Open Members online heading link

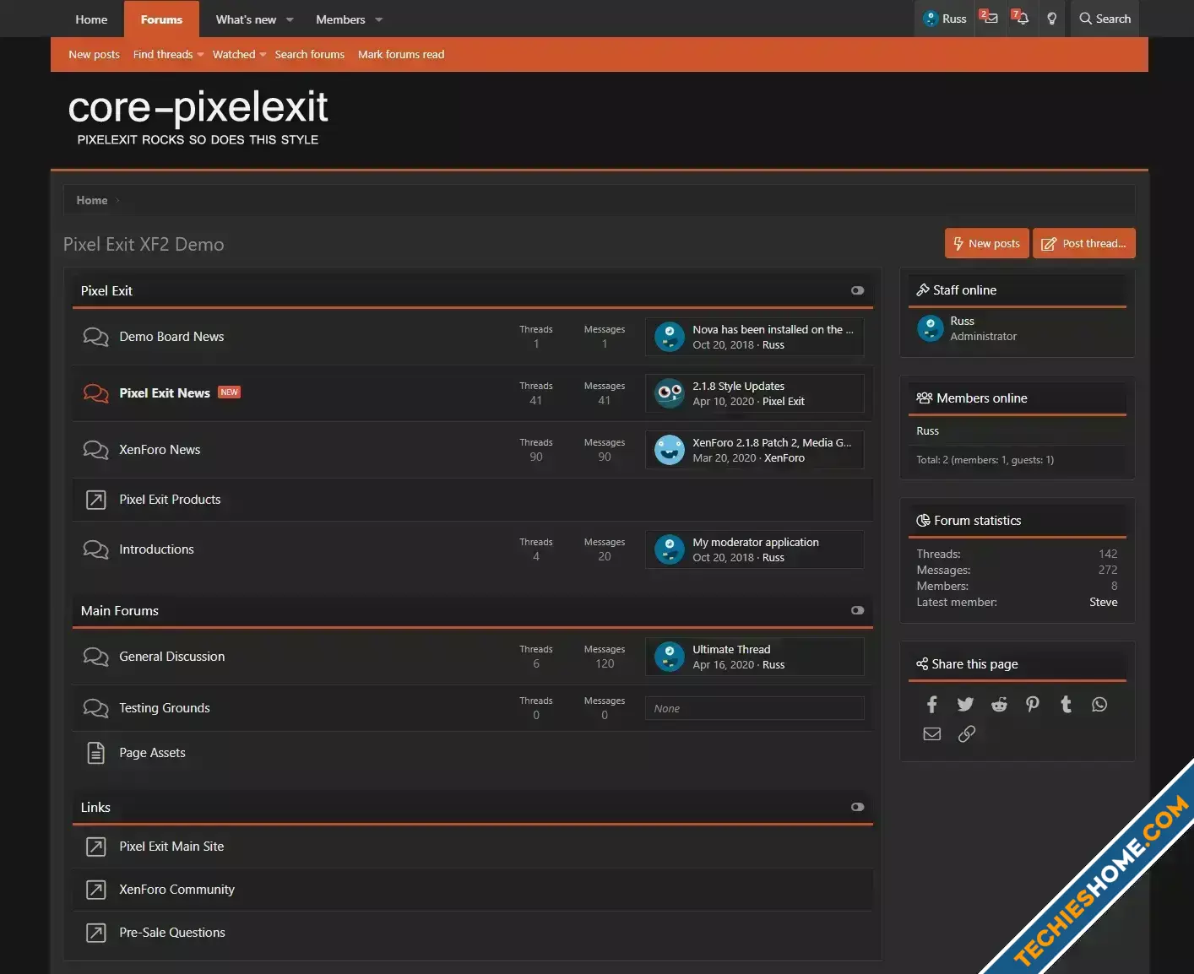981,398
